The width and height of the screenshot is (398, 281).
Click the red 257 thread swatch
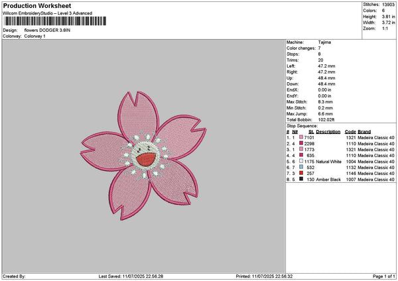pyautogui.click(x=301, y=173)
